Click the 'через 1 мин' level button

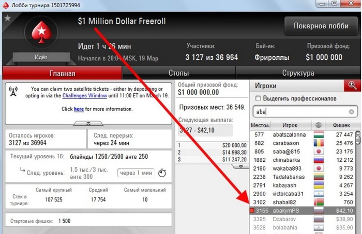click(x=135, y=173)
